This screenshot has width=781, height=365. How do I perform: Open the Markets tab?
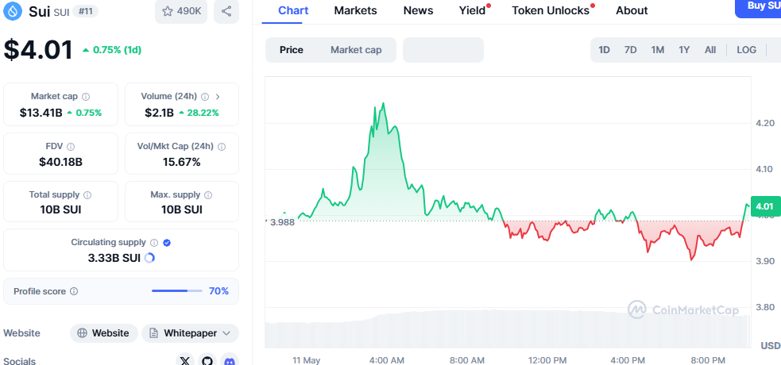355,10
